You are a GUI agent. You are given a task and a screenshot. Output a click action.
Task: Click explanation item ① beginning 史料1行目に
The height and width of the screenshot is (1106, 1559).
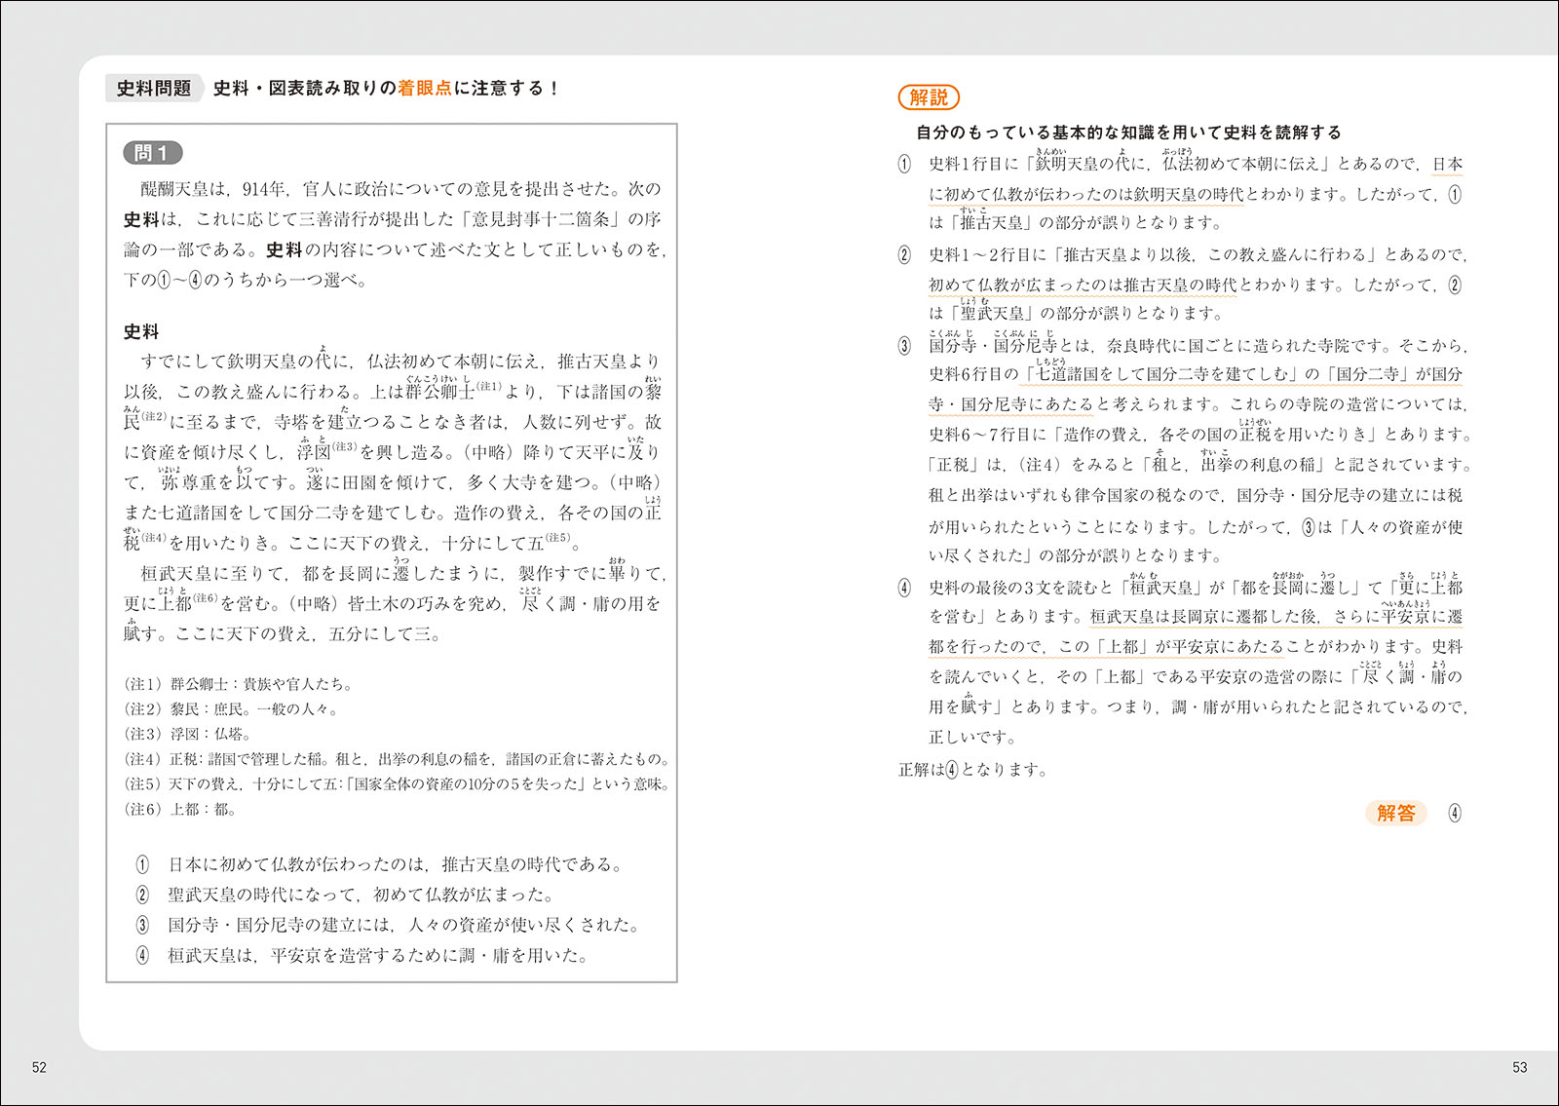[x=1181, y=164]
